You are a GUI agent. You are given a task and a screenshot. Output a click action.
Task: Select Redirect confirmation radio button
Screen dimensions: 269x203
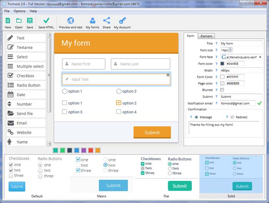coord(232,117)
